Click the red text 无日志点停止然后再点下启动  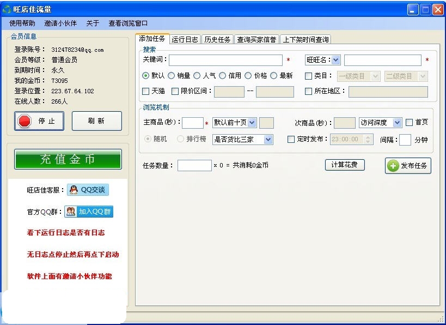pyautogui.click(x=73, y=254)
